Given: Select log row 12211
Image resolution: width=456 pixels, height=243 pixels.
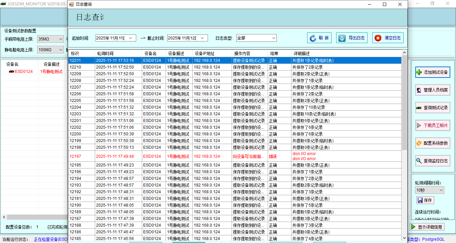Looking at the screenshot, I should coord(235,60).
